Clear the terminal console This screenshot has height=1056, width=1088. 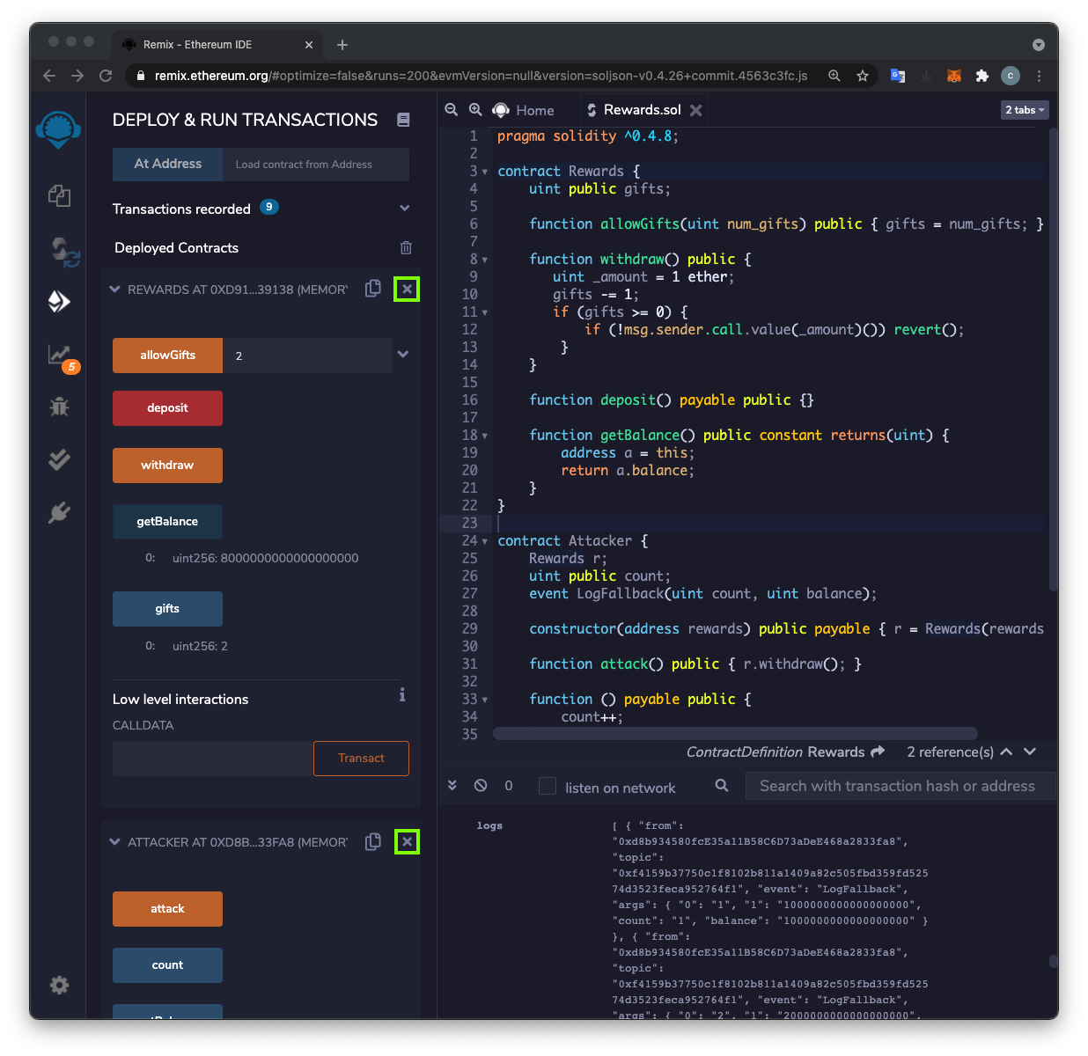(x=481, y=785)
